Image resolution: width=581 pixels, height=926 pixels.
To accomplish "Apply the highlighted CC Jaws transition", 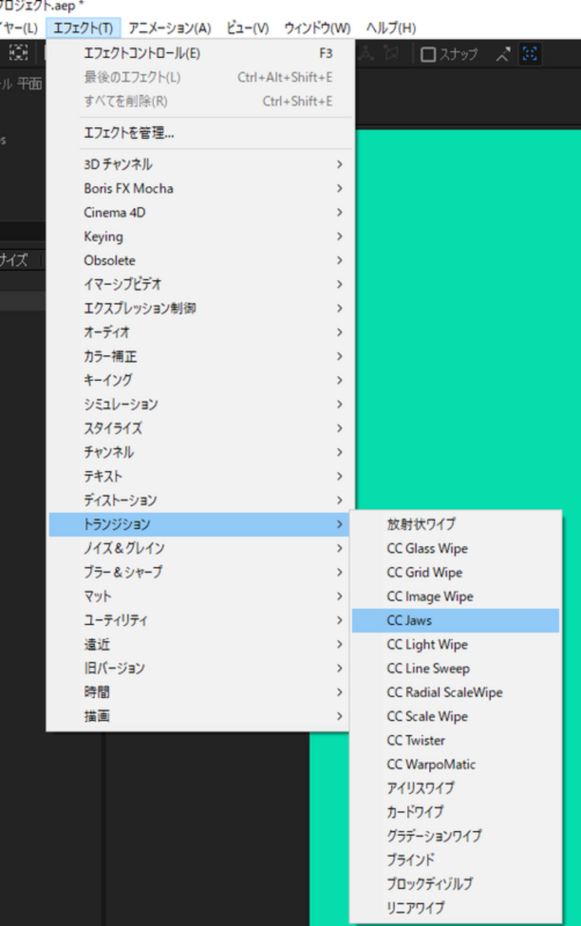I will pos(455,621).
